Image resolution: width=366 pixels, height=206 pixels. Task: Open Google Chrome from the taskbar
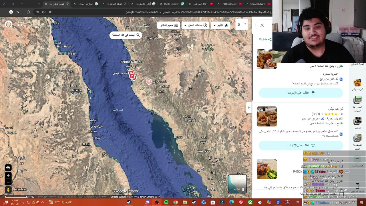pyautogui.click(x=176, y=202)
